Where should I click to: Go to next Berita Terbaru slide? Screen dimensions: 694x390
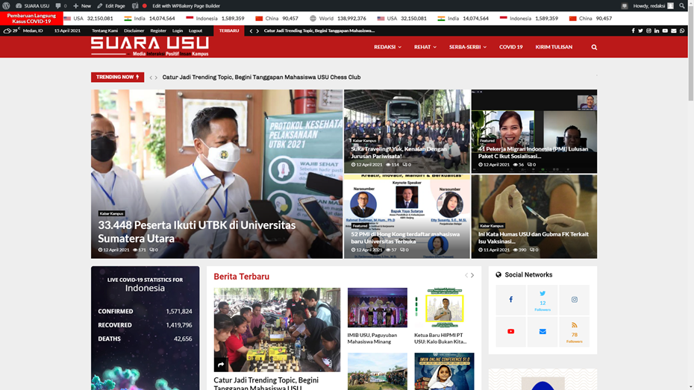(x=472, y=276)
